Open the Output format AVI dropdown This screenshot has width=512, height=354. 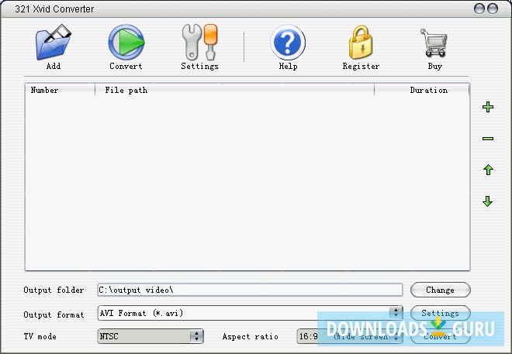point(250,313)
